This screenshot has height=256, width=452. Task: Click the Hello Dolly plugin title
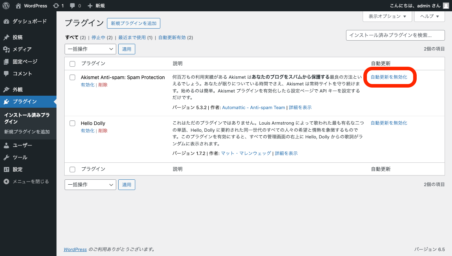tap(93, 123)
